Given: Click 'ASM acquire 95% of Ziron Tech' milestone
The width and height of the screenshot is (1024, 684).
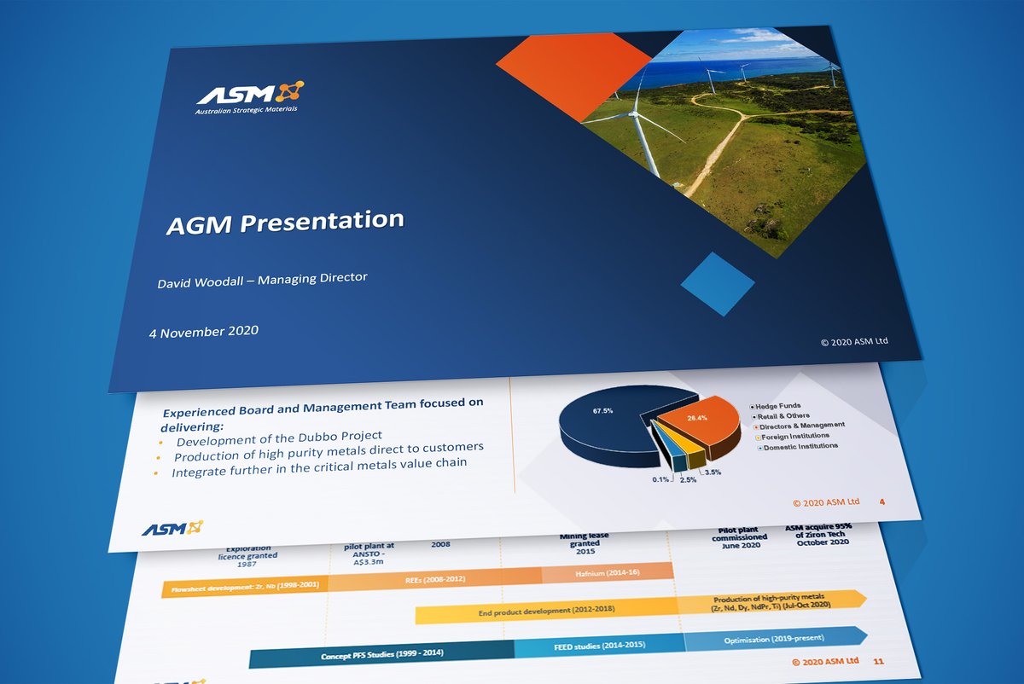Looking at the screenshot, I should (819, 535).
